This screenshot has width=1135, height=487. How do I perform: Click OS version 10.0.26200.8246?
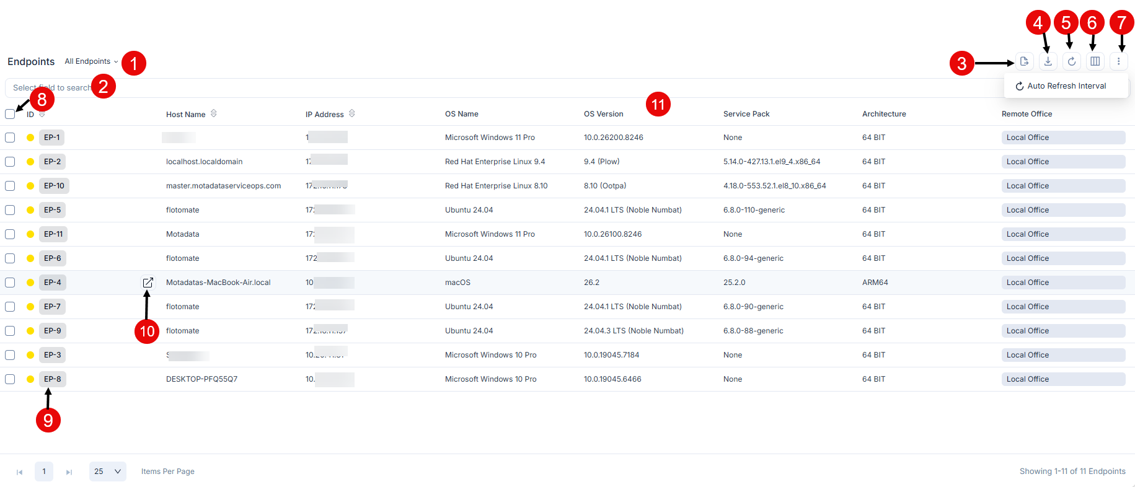(x=613, y=138)
